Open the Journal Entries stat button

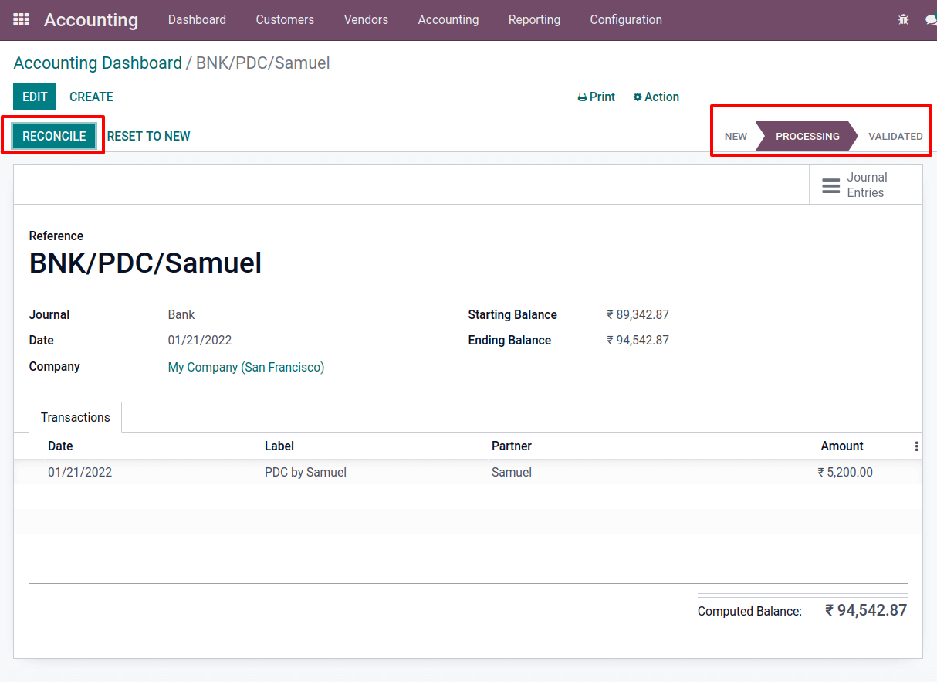tap(866, 185)
